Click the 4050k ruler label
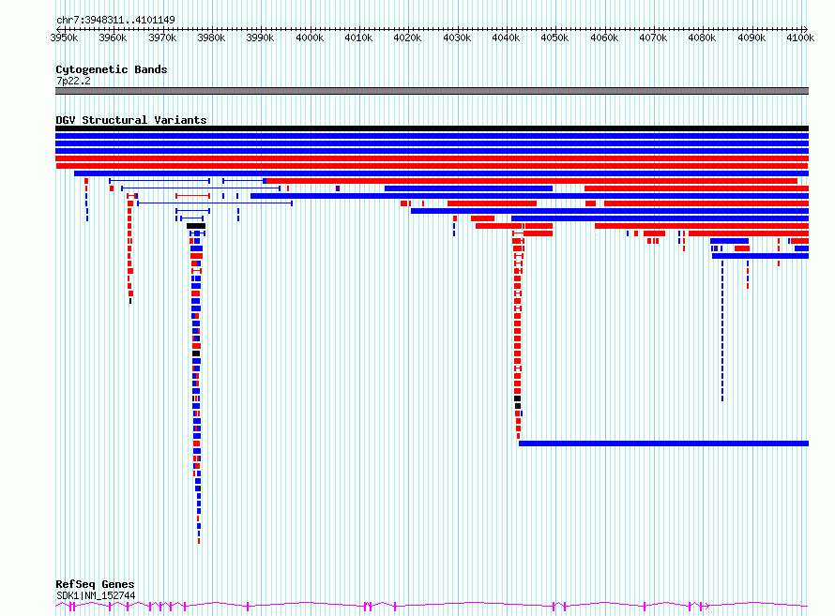Viewport: 835px width, 616px height. [554, 38]
